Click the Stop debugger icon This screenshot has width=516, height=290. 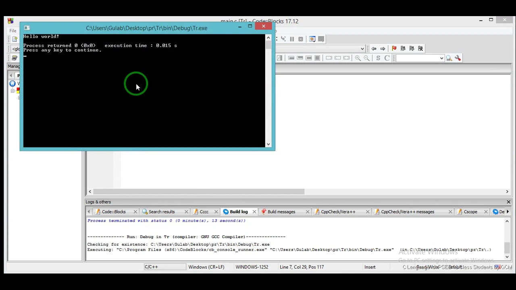point(301,39)
